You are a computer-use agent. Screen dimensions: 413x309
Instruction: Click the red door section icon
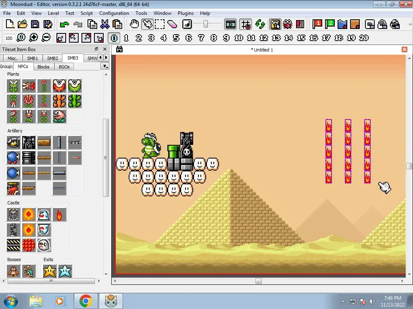point(300,24)
